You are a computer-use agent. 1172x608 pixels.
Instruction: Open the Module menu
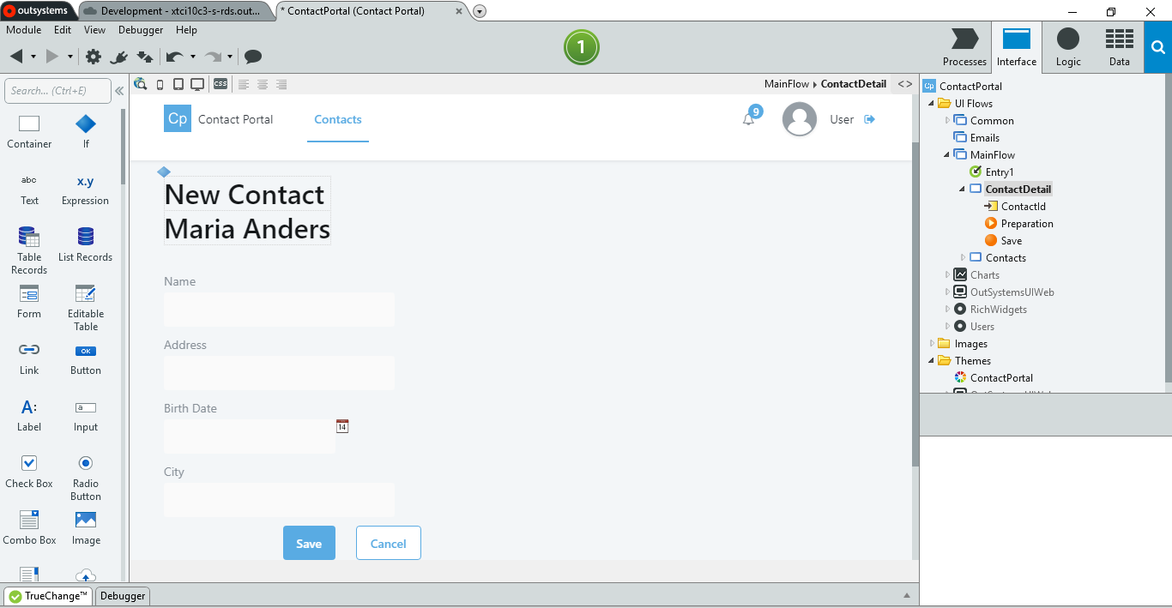(x=24, y=30)
